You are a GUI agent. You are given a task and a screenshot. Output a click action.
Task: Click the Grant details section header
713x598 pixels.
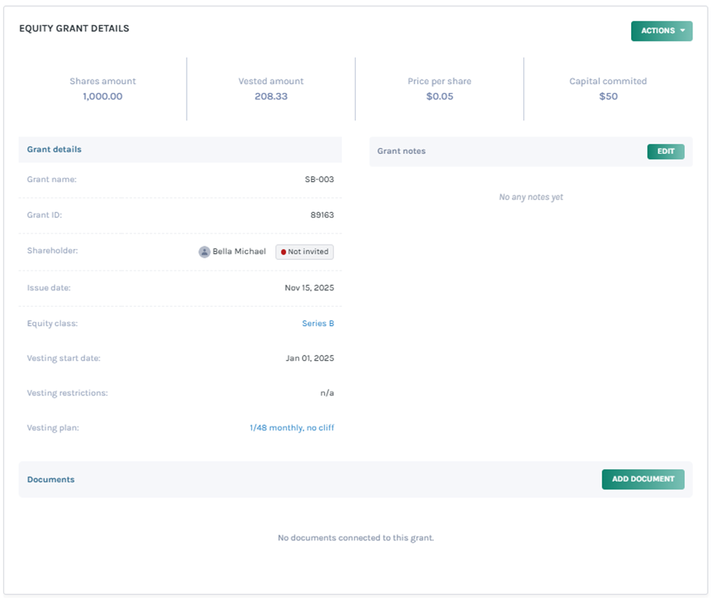click(x=55, y=150)
